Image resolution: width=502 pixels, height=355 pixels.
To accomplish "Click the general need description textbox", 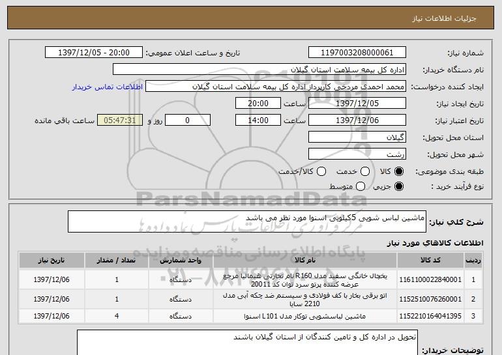I will [x=247, y=221].
